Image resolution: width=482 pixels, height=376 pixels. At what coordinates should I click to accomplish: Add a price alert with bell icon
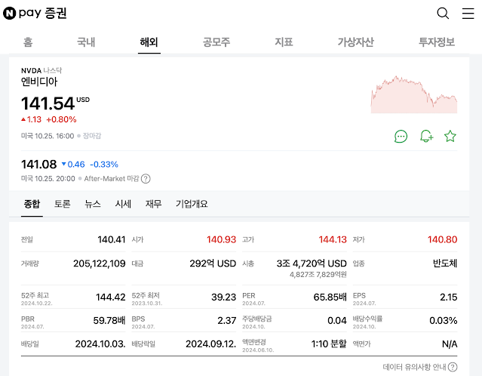(426, 137)
